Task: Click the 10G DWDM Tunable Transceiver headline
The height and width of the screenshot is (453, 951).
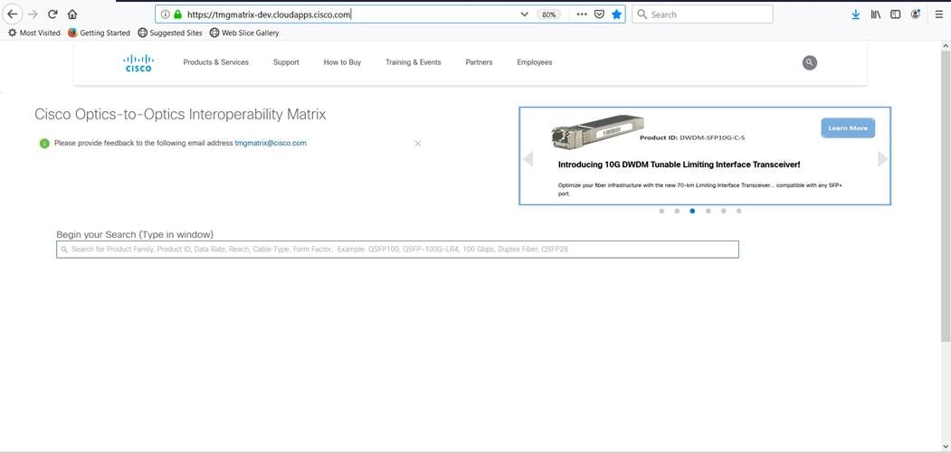Action: [x=680, y=165]
